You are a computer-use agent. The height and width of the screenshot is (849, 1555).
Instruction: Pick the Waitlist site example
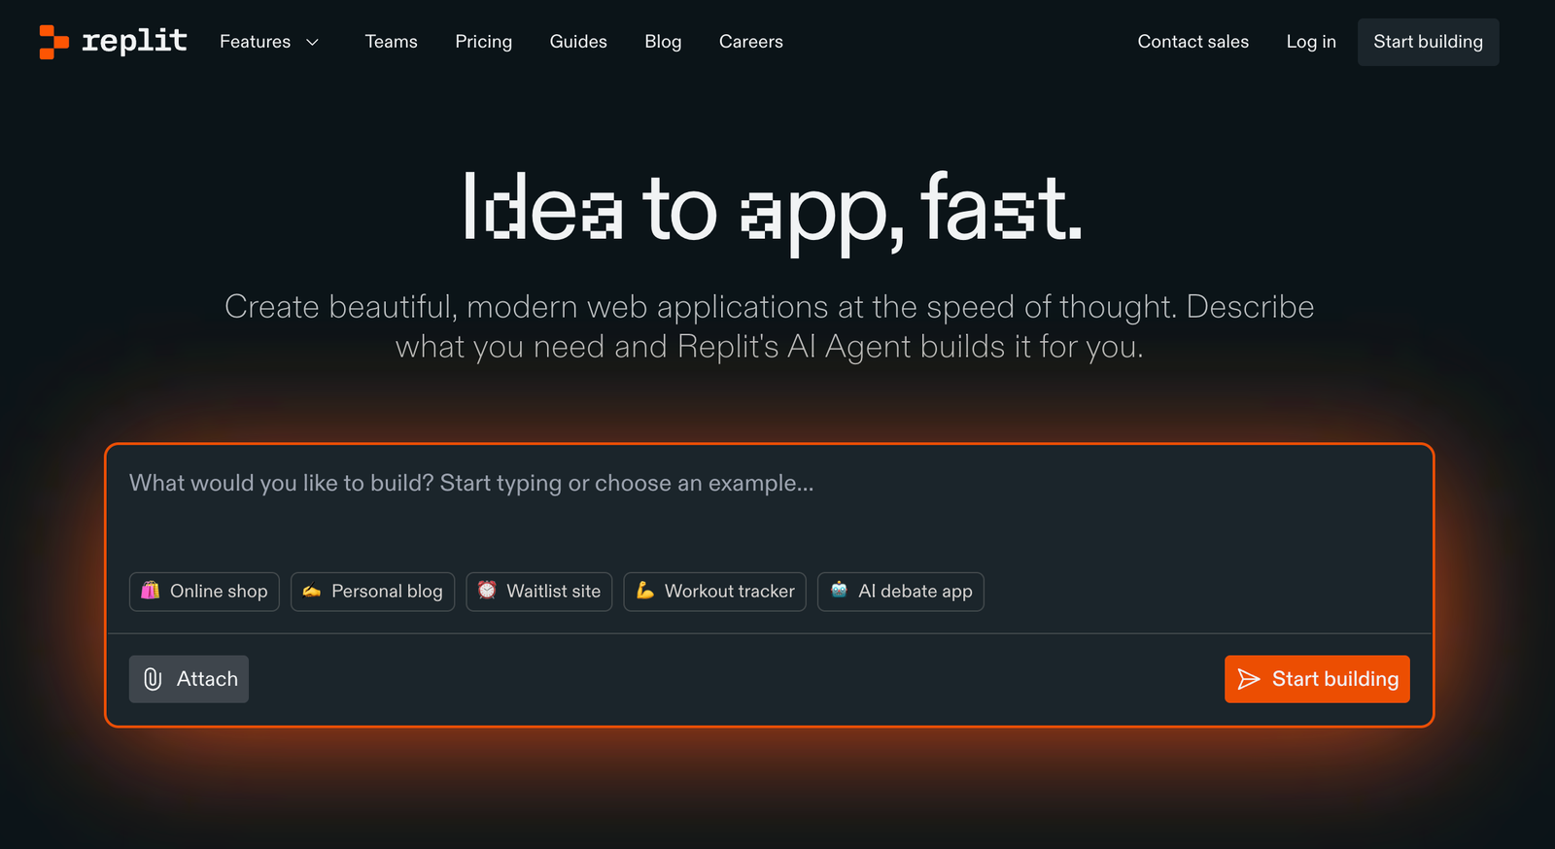pos(539,592)
